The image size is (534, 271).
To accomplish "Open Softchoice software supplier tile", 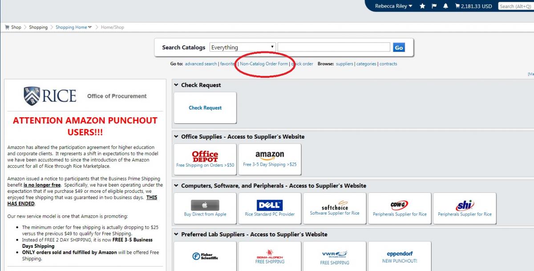I will (335, 208).
